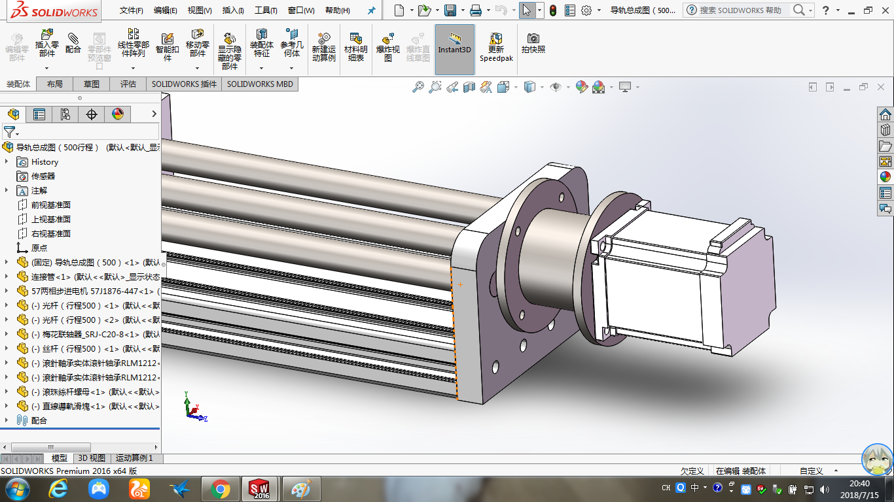Click the 材料明细表 bill of materials icon
Screen dimensions: 894x502
click(356, 39)
